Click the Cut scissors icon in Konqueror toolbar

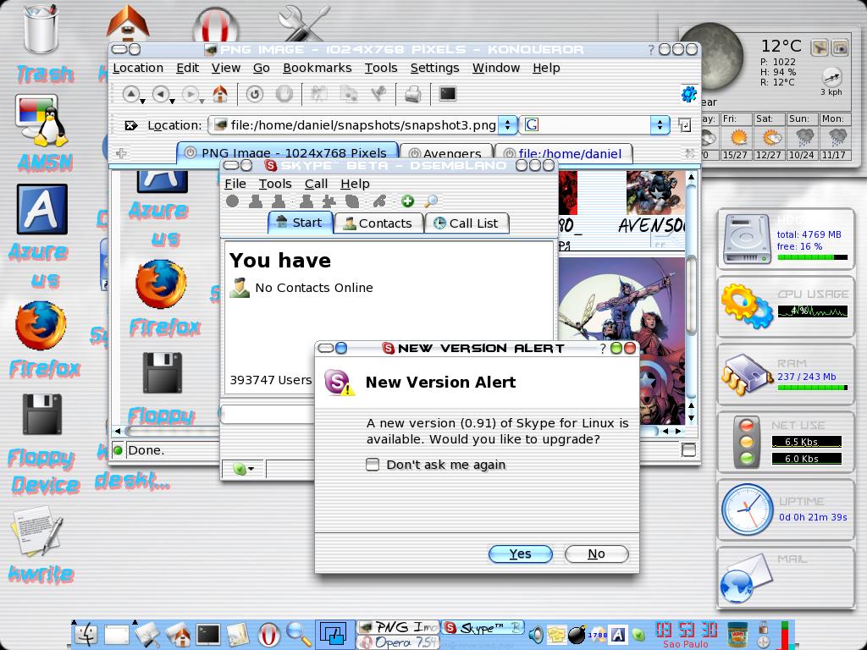[318, 95]
